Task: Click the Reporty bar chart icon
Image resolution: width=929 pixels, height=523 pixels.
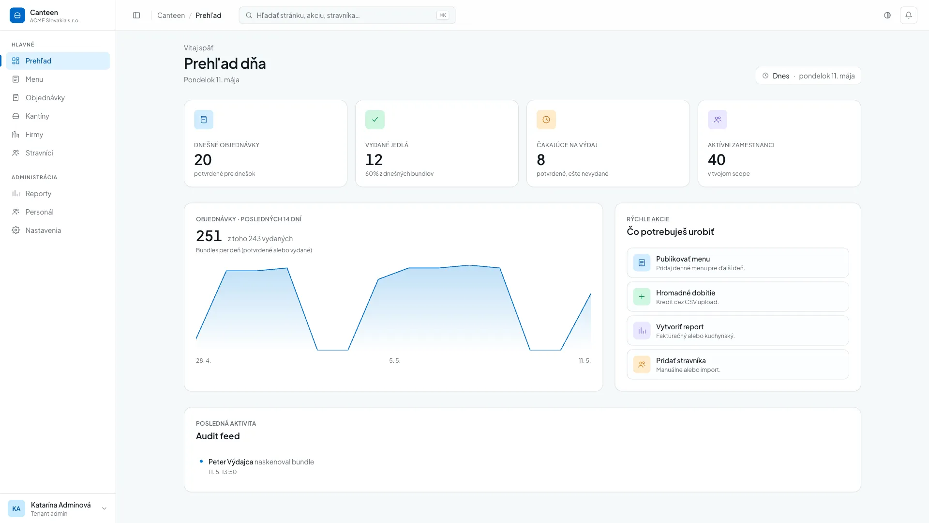Action: [16, 194]
